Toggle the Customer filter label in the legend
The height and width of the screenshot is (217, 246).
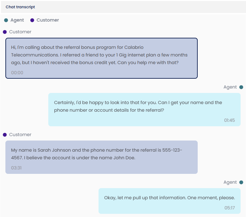pyautogui.click(x=48, y=20)
